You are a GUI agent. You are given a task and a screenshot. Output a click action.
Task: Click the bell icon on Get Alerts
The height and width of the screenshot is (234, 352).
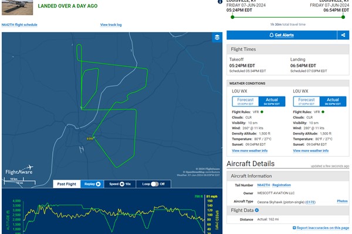point(271,35)
